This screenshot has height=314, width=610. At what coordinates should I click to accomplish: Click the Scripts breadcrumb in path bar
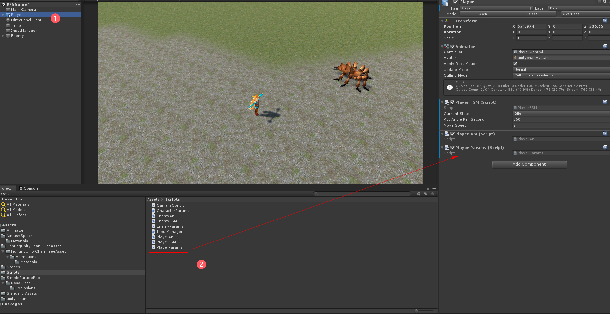click(172, 199)
